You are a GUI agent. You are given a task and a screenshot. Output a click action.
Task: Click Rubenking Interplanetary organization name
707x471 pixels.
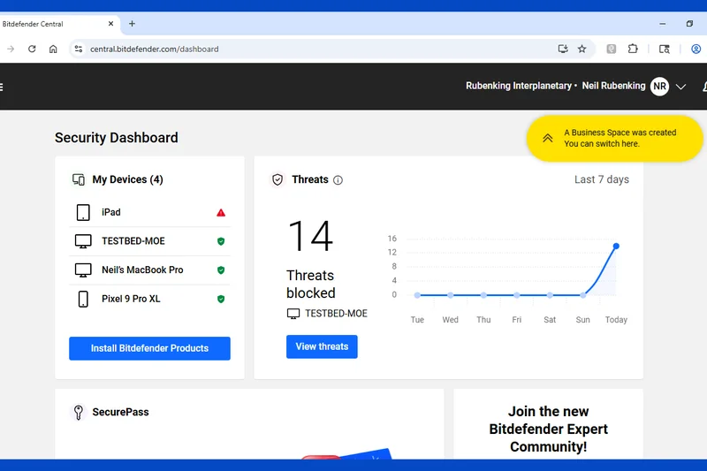pos(519,86)
